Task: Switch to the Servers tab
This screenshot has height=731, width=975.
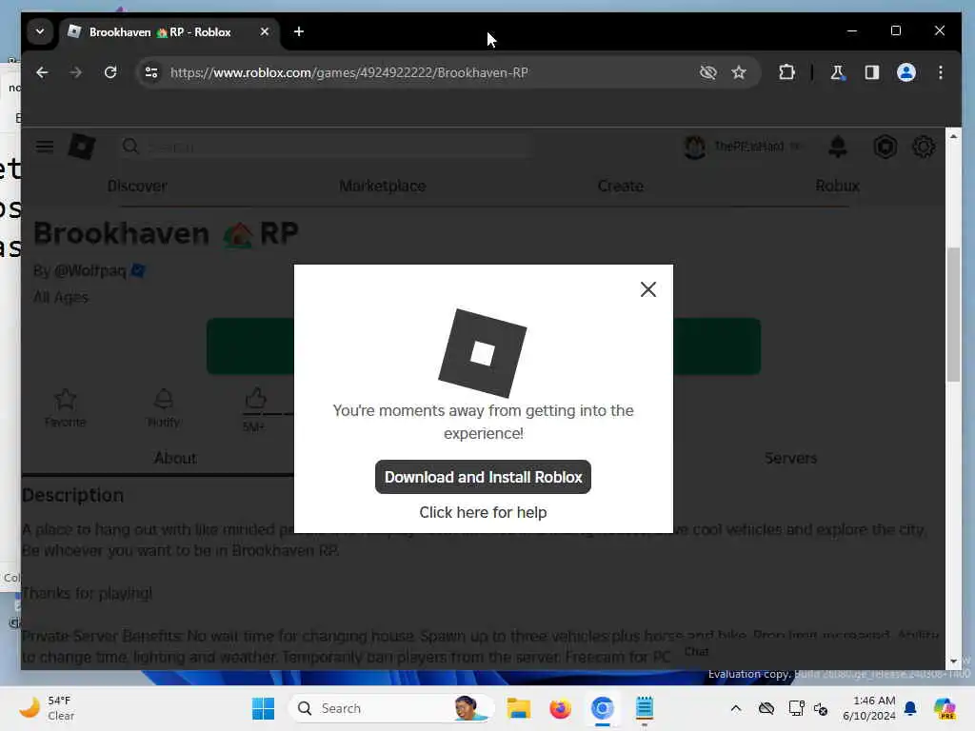Action: tap(790, 458)
